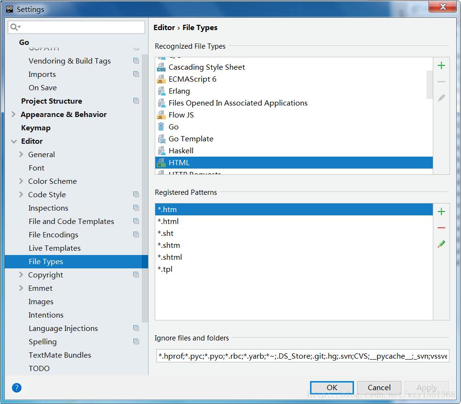Viewport: 461px width, 404px height.
Task: Open File and Code Templates settings
Action: point(71,221)
